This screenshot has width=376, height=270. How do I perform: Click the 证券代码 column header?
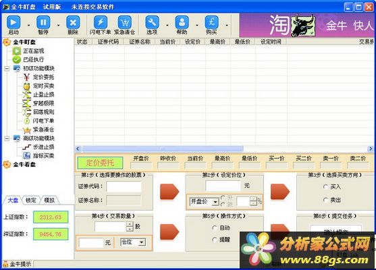(108, 42)
